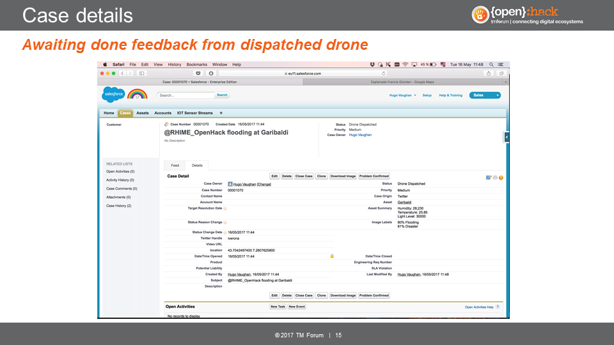
Task: Open Case History (2) related list
Action: 119,206
